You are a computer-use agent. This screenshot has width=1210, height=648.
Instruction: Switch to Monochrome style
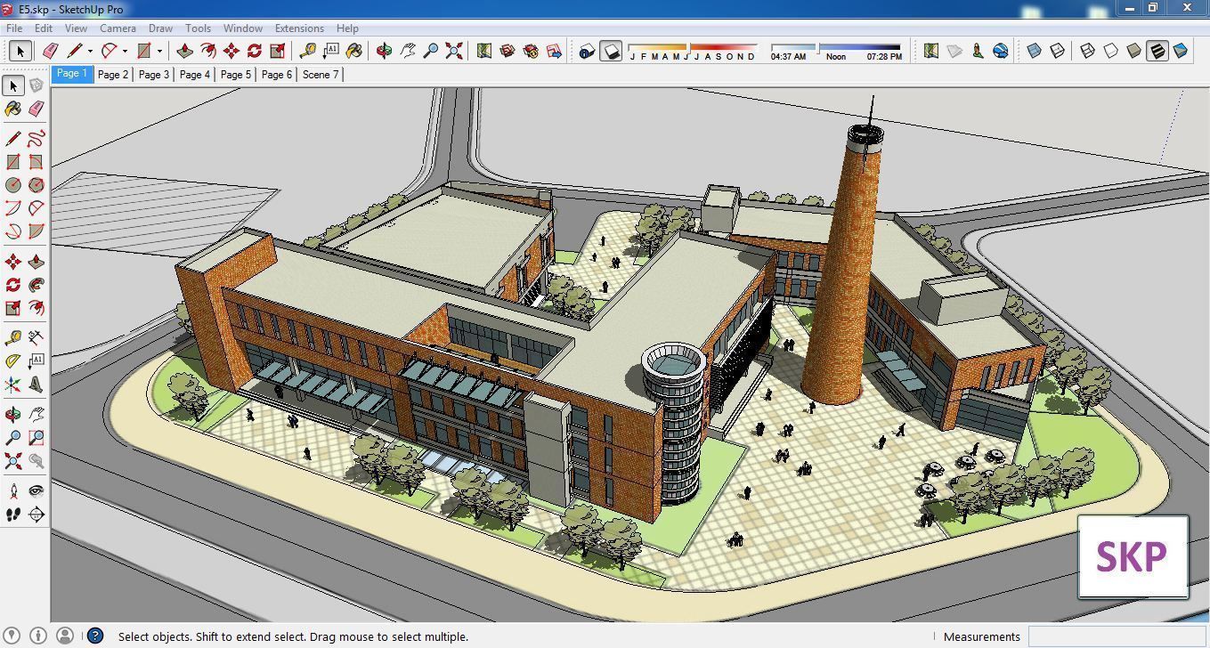pyautogui.click(x=1181, y=51)
